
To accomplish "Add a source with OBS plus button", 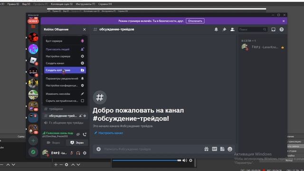I will 56,165.
